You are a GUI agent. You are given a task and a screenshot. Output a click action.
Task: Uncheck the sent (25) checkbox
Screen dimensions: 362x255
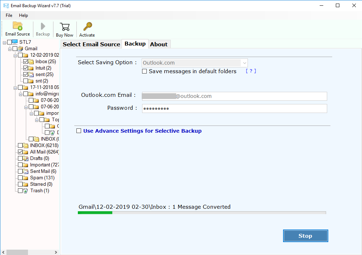25,74
